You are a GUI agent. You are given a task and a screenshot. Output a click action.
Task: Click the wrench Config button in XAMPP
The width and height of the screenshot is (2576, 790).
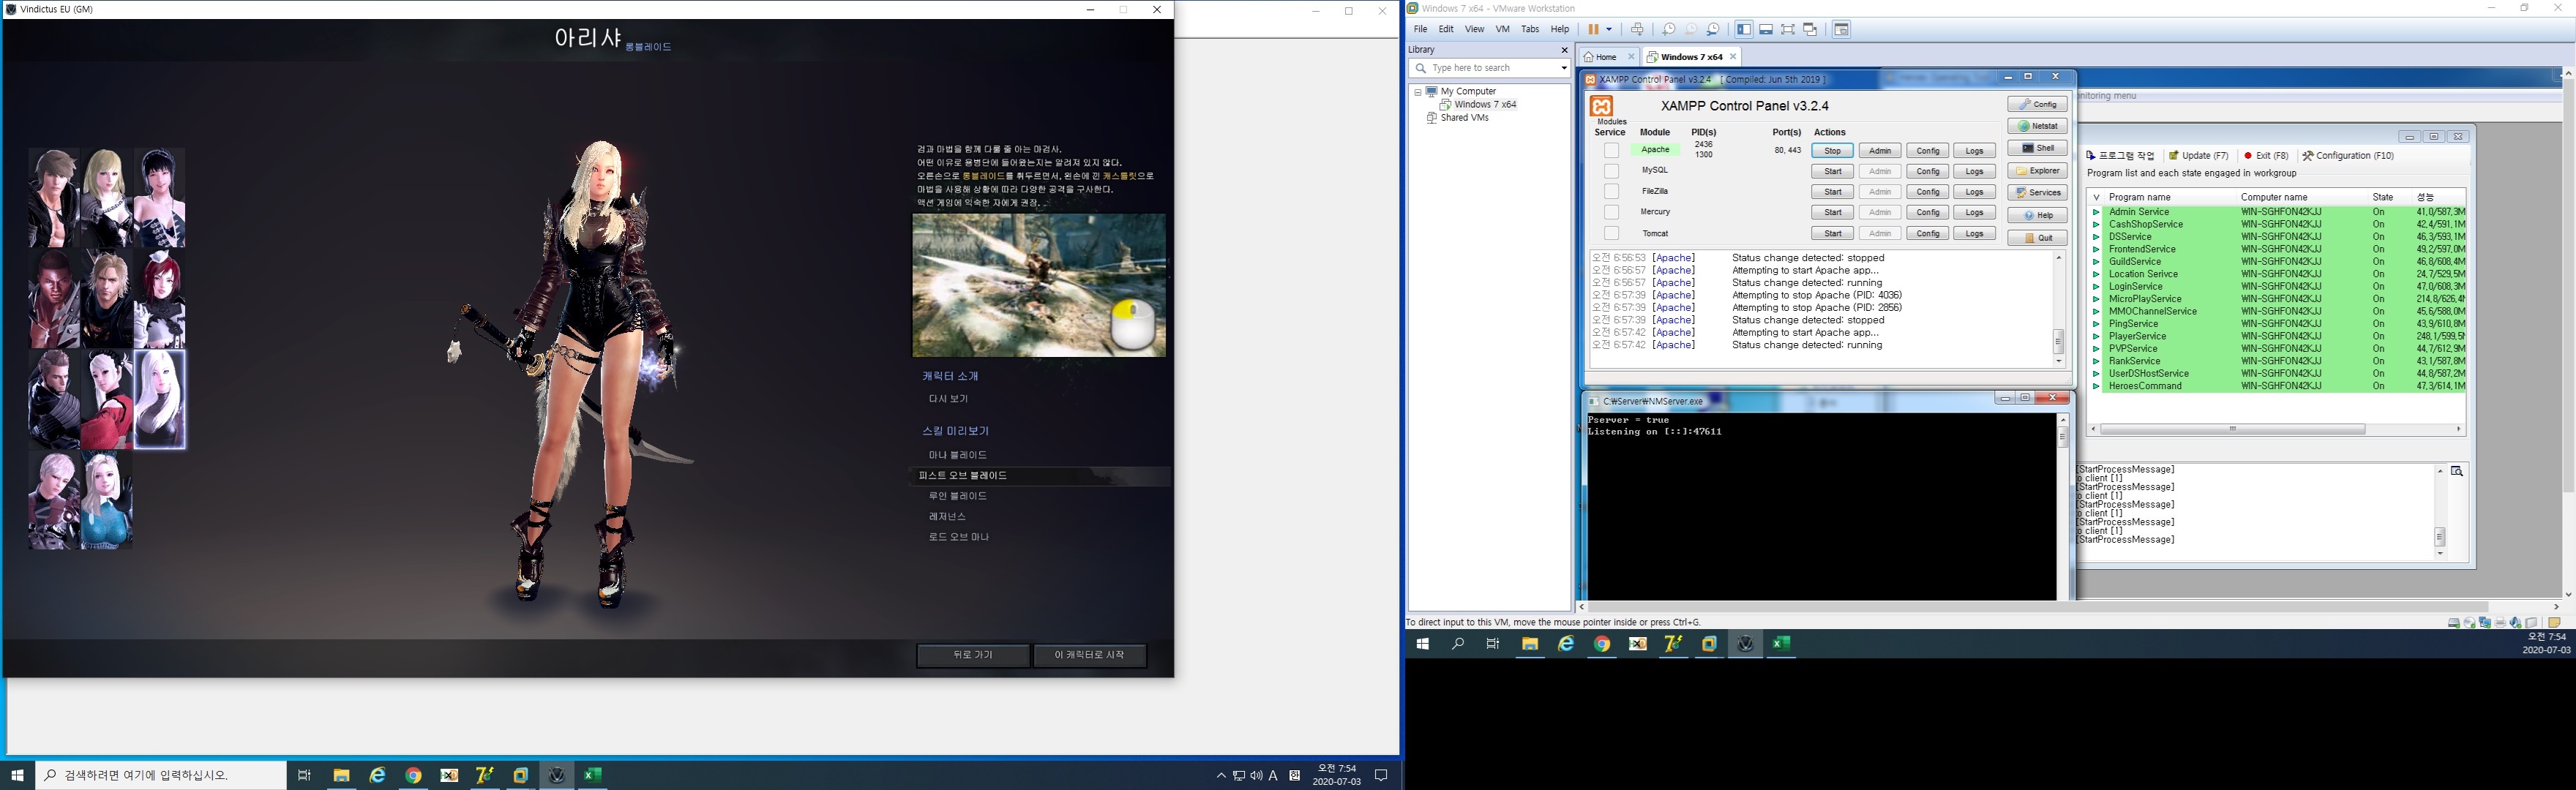[2037, 104]
